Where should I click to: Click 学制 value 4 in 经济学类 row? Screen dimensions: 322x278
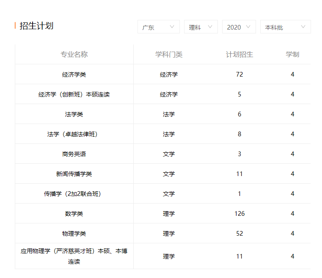292,74
